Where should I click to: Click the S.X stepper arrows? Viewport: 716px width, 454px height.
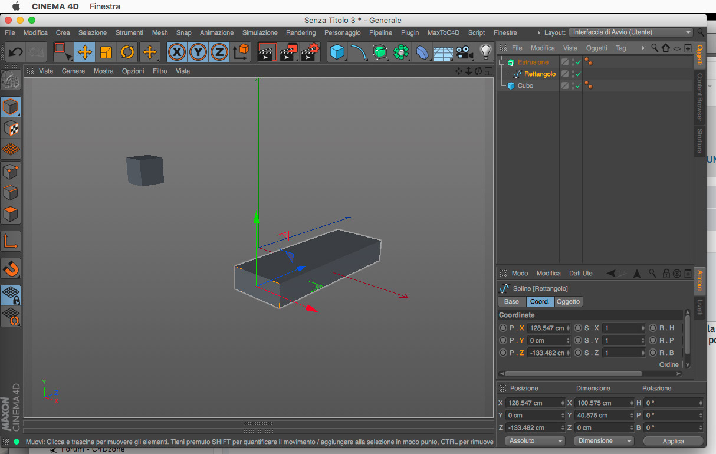point(642,328)
